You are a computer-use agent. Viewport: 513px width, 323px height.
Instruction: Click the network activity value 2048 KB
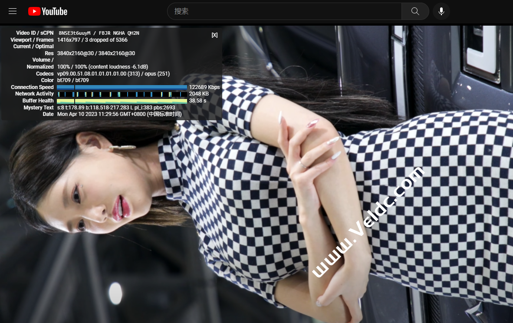point(199,94)
